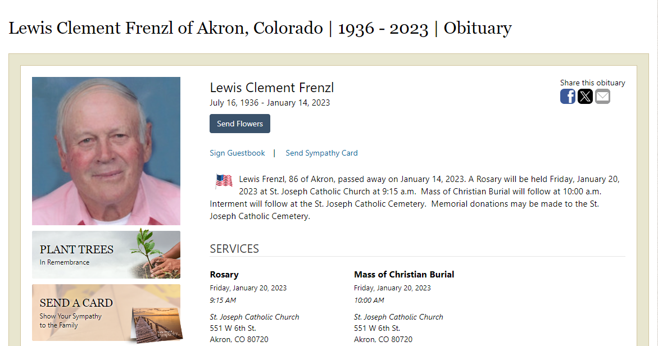The image size is (658, 346).
Task: Share obituary by email envelope icon
Action: (602, 97)
